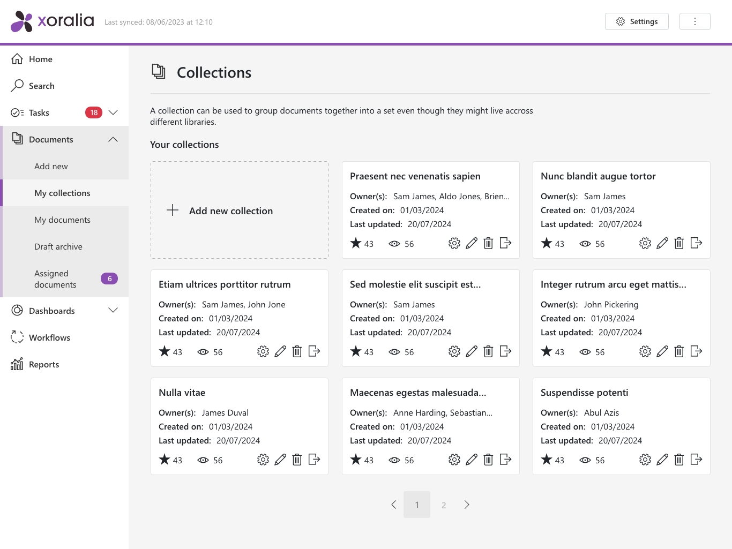Open My documents in sidebar
Viewport: 732px width, 549px height.
tap(62, 220)
